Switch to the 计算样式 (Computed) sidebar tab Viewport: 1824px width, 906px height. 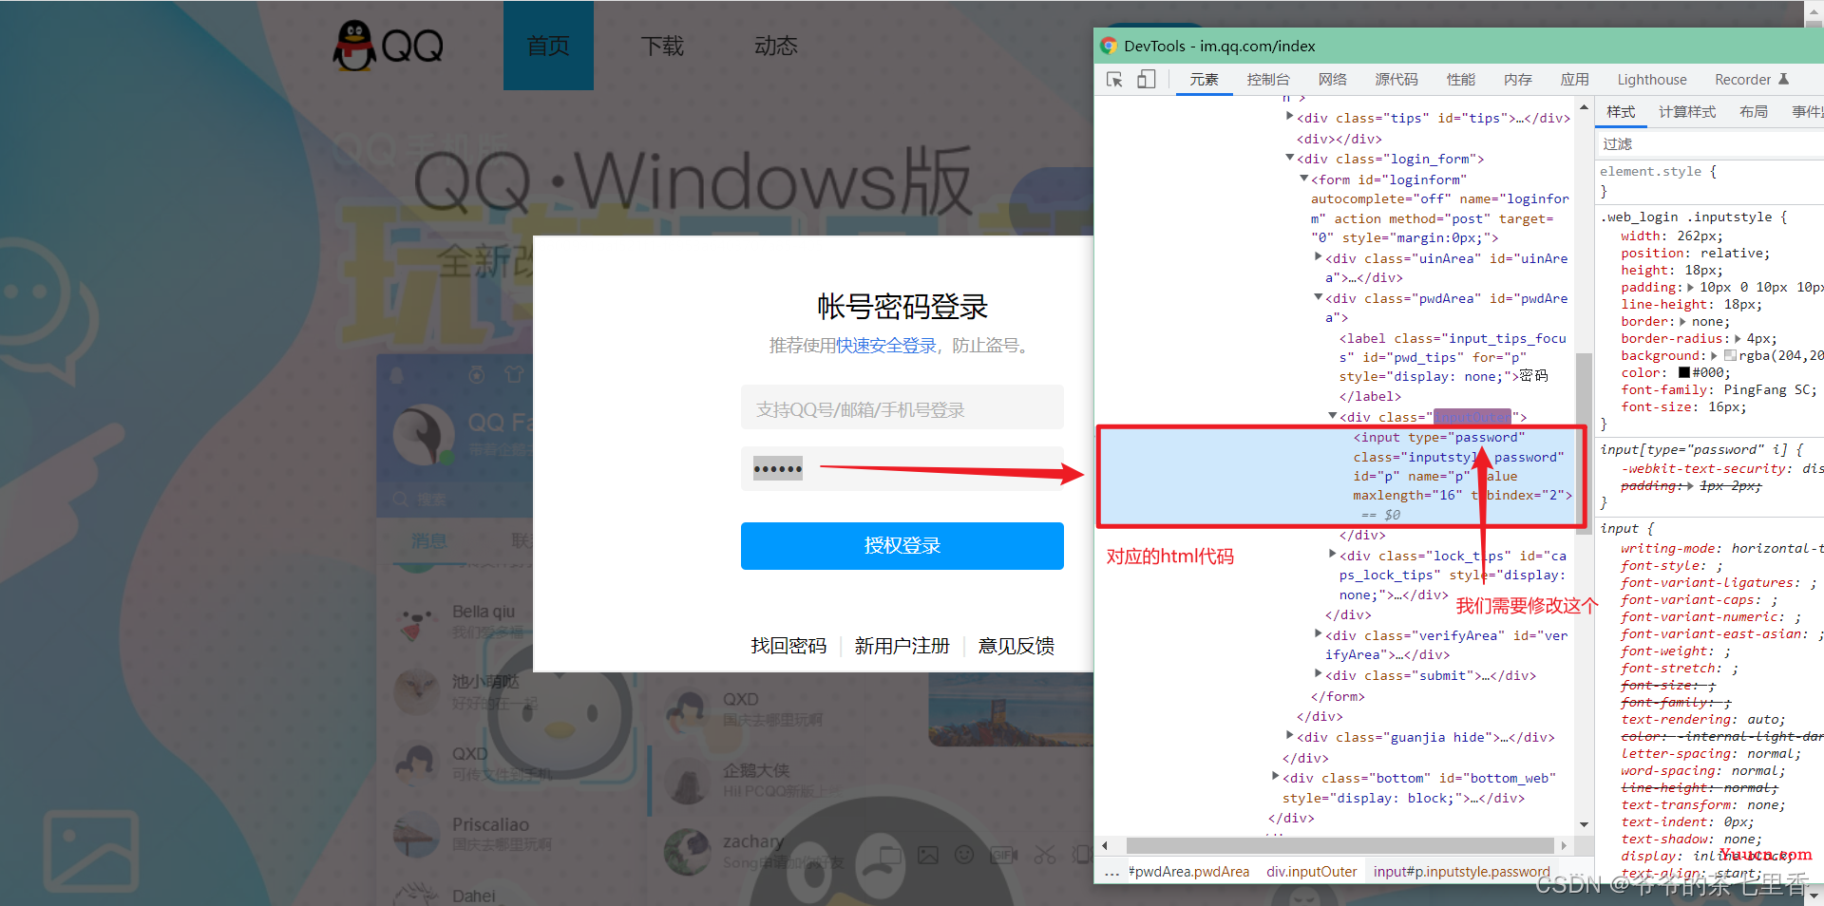tap(1687, 112)
